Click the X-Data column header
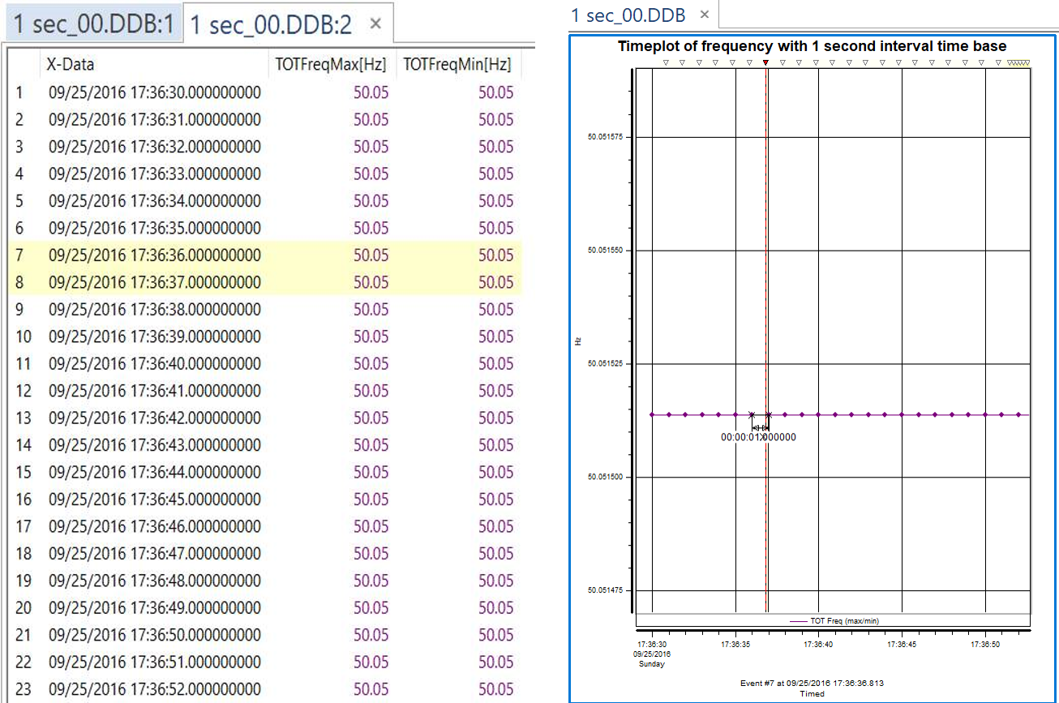Image resolution: width=1059 pixels, height=703 pixels. 69,63
